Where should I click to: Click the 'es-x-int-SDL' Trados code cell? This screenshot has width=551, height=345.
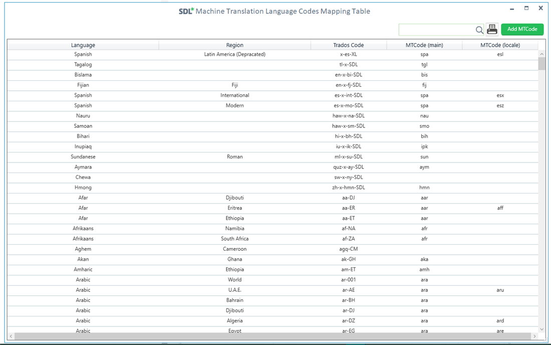349,95
